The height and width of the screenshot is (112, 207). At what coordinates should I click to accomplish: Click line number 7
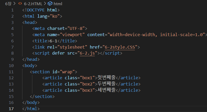12,47
